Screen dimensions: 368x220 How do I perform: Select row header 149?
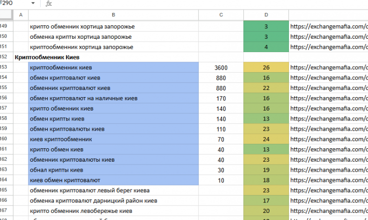(6, 26)
